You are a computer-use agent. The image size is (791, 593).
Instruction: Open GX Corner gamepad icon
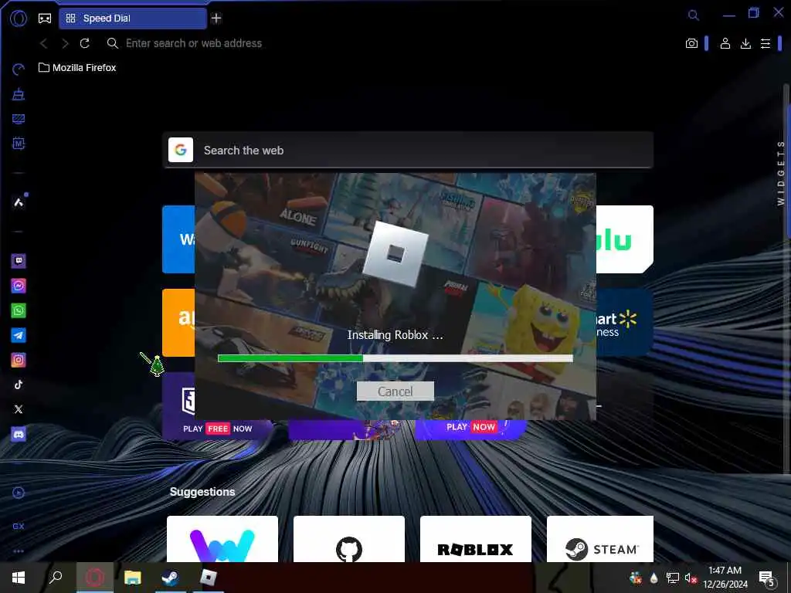45,19
